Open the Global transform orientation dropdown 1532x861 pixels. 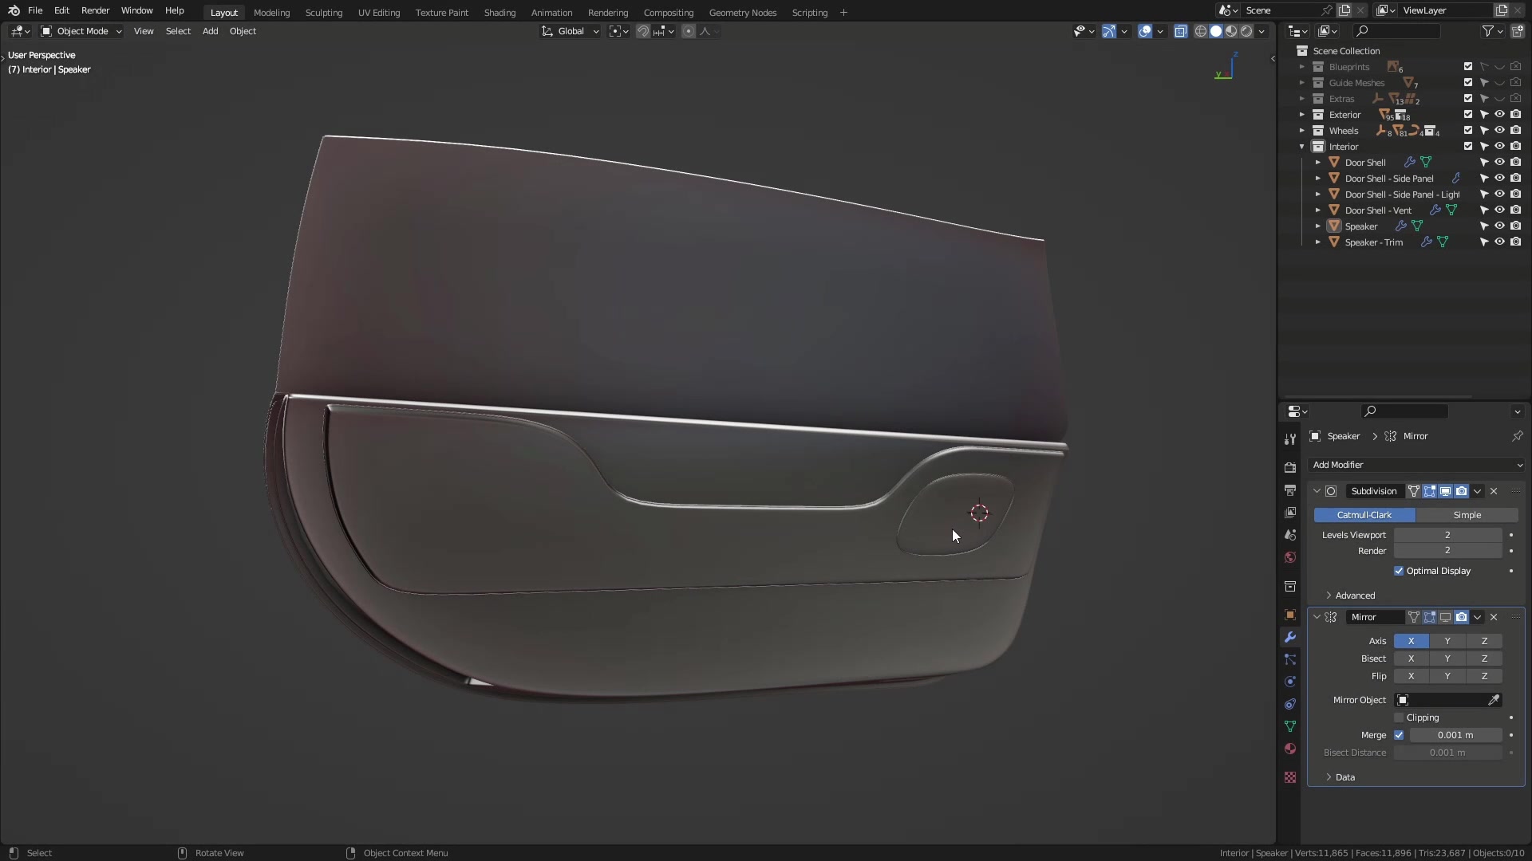pyautogui.click(x=571, y=31)
